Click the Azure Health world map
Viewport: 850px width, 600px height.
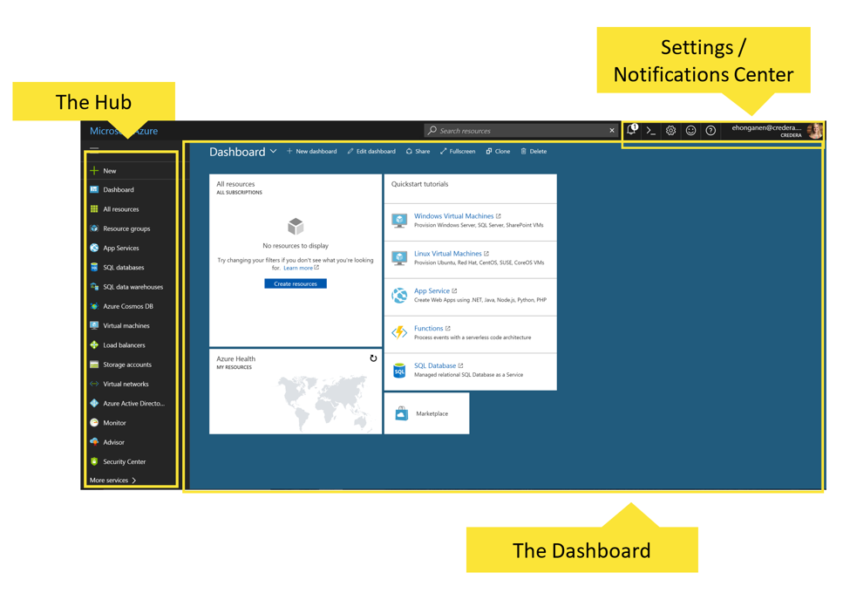point(323,403)
